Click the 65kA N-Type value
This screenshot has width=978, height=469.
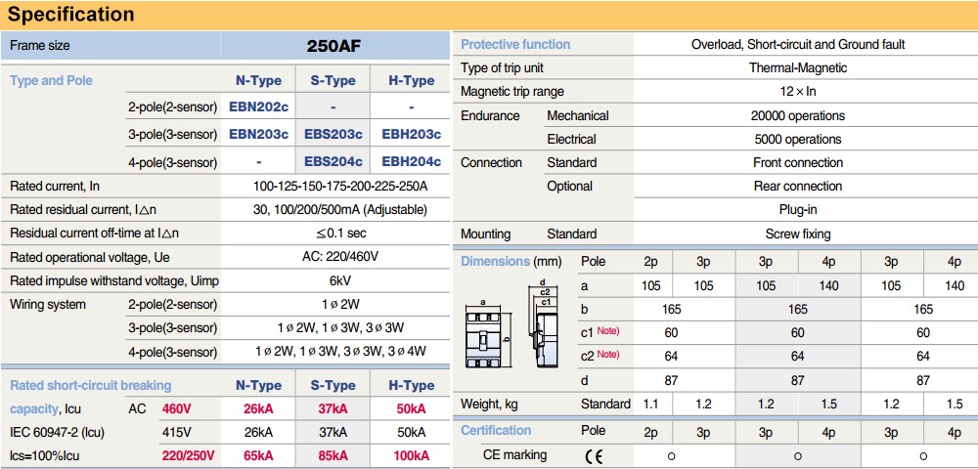coord(258,456)
